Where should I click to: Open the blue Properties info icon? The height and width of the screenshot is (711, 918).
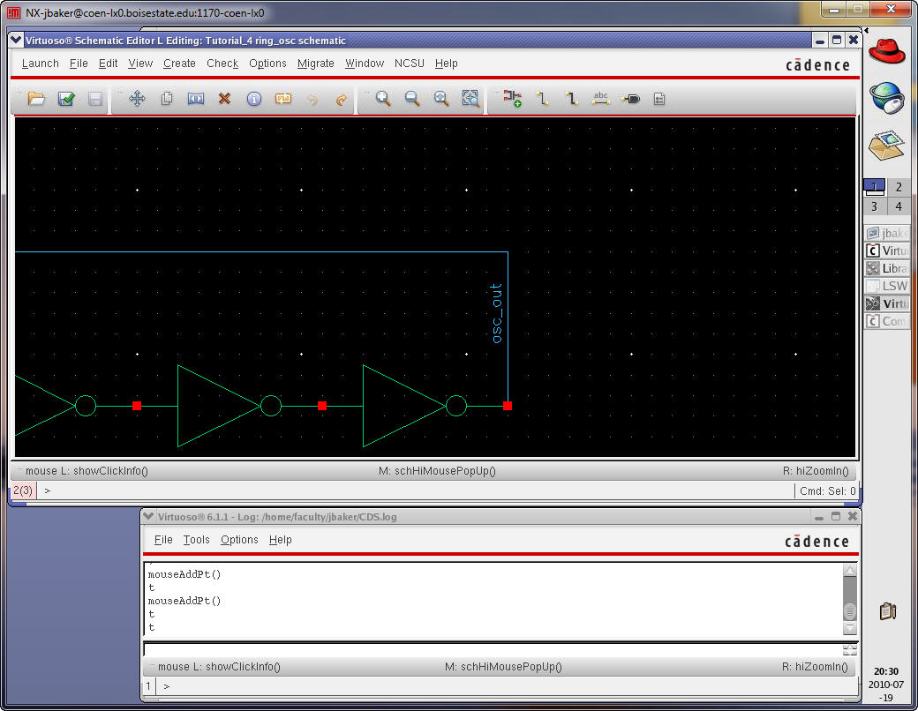pos(254,100)
